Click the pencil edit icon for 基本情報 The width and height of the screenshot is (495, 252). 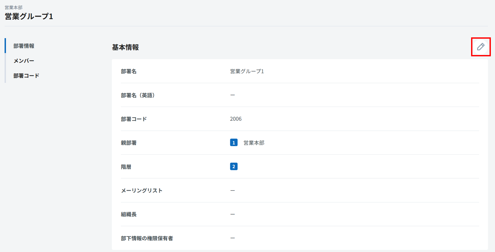coord(480,47)
